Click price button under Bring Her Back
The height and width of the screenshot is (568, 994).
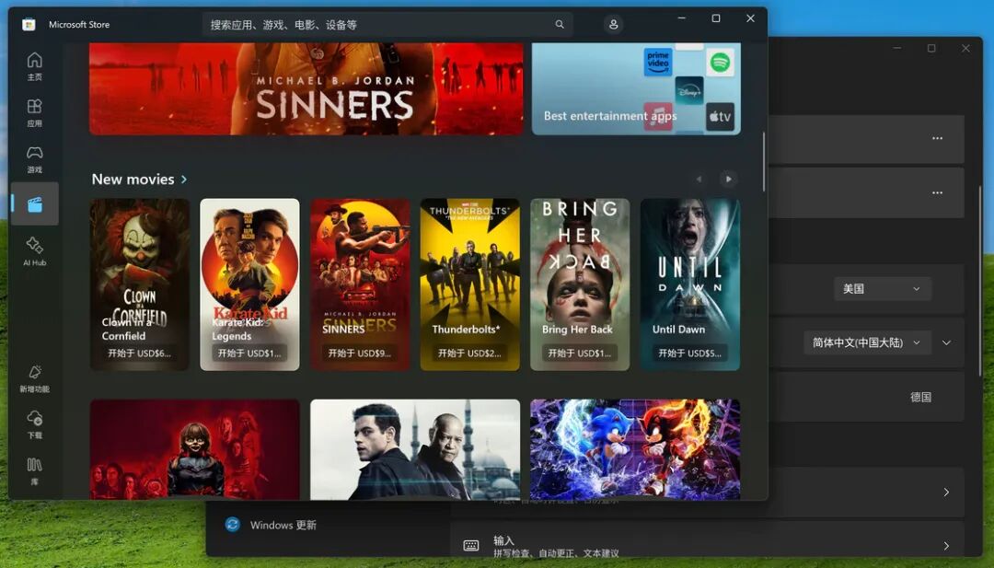(x=580, y=354)
